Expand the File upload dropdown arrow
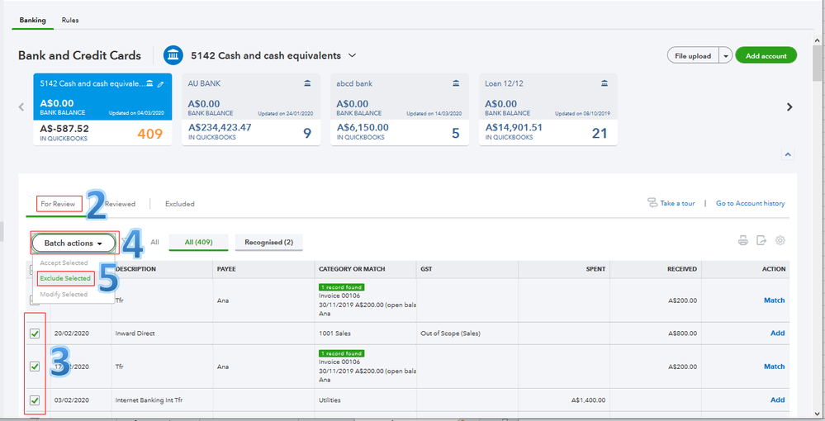Screen dimensions: 825x421 coord(726,56)
